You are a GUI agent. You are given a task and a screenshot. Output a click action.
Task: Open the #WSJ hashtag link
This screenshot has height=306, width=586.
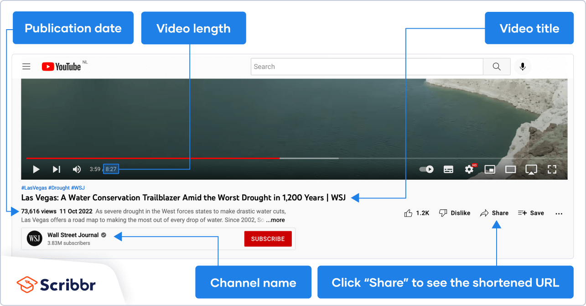pyautogui.click(x=78, y=188)
